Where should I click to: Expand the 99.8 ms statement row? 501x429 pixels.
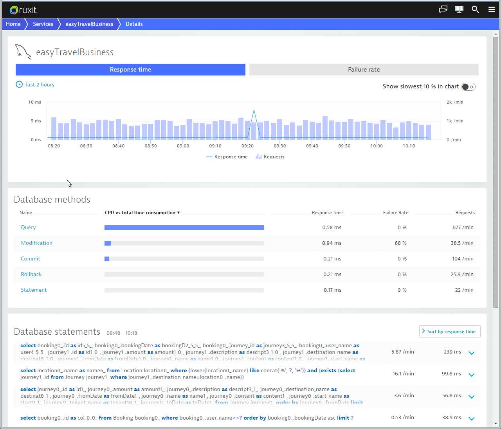coord(472,375)
